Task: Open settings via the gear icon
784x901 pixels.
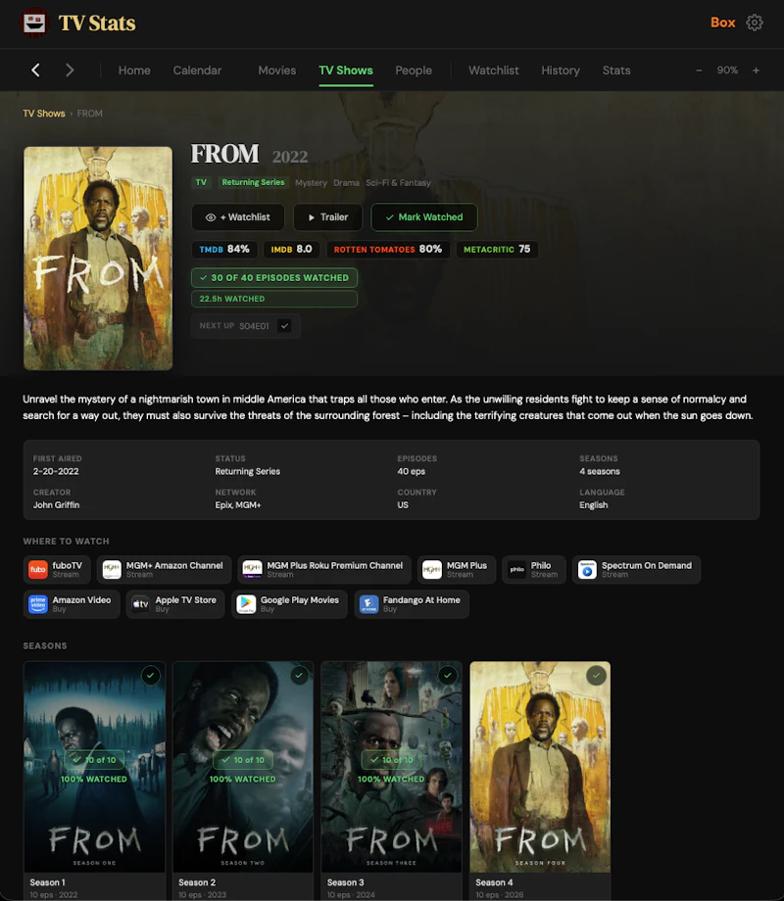Action: click(x=754, y=23)
